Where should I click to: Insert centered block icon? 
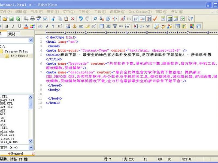(x=114, y=26)
